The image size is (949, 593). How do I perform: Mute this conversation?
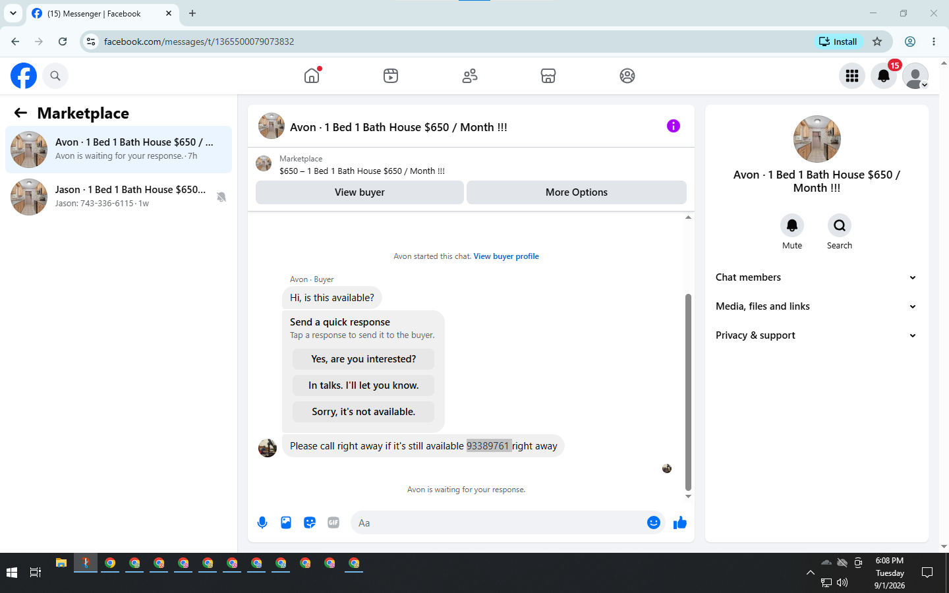pos(792,225)
